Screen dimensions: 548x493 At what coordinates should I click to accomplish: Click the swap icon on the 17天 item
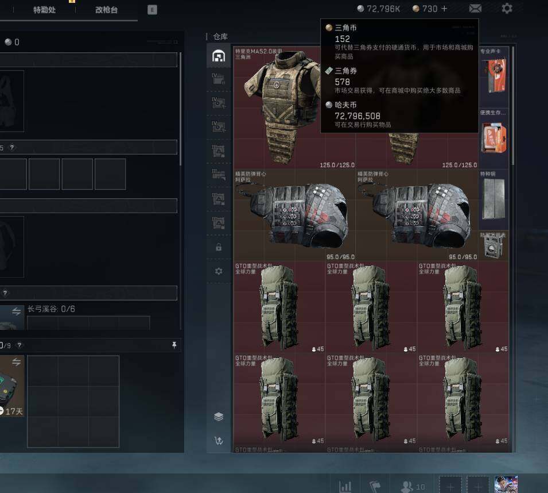(16, 362)
